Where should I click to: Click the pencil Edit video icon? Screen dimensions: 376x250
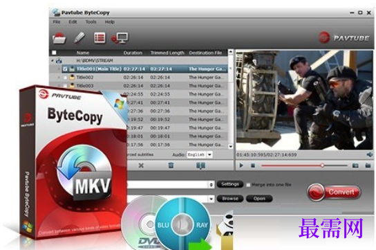(79, 37)
